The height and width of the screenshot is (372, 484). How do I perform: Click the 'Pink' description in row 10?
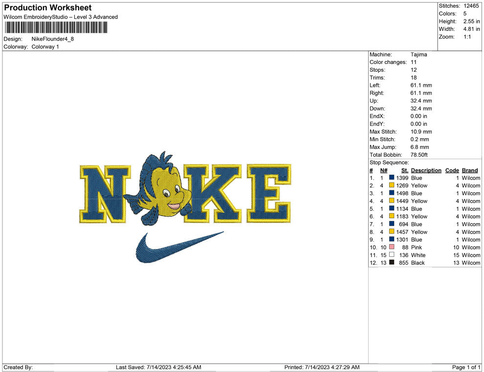tap(417, 247)
